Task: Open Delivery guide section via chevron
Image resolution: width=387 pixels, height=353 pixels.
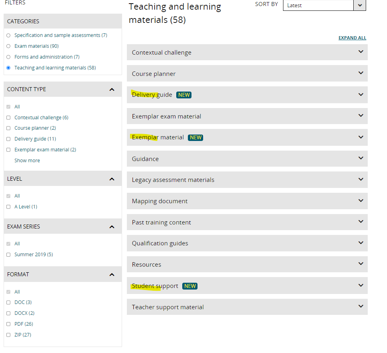Action: (361, 94)
